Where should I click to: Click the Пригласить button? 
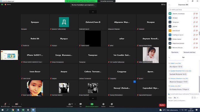click(175, 52)
